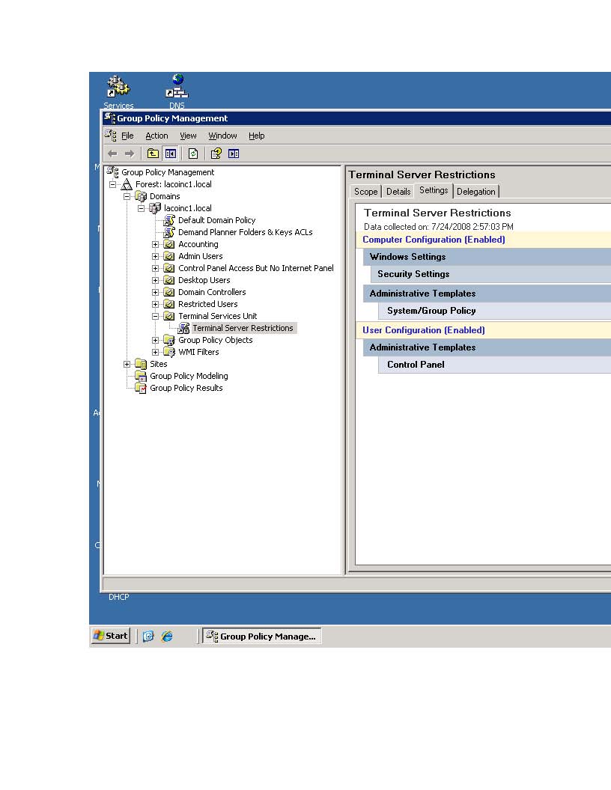This screenshot has width=611, height=790.
Task: Switch to the Delegation tab
Action: pyautogui.click(x=476, y=191)
